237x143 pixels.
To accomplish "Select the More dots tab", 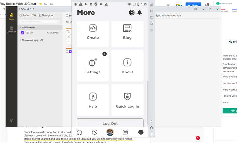I will [x=141, y=132].
